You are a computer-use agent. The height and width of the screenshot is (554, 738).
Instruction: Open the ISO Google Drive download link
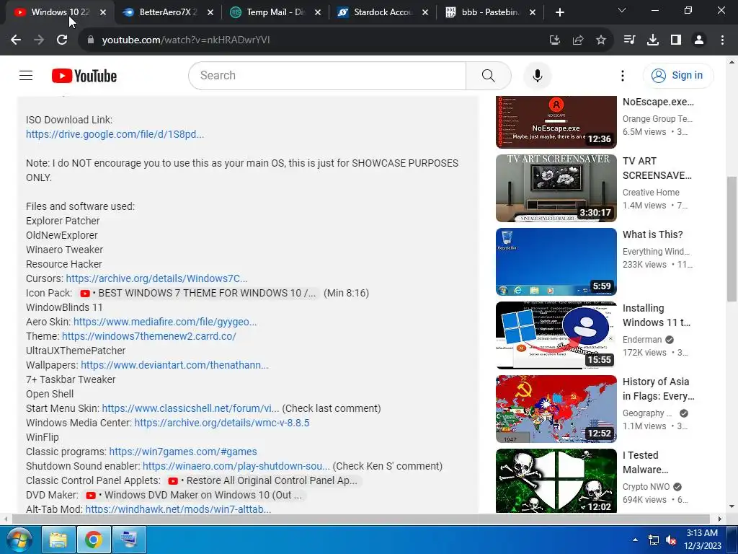point(115,134)
